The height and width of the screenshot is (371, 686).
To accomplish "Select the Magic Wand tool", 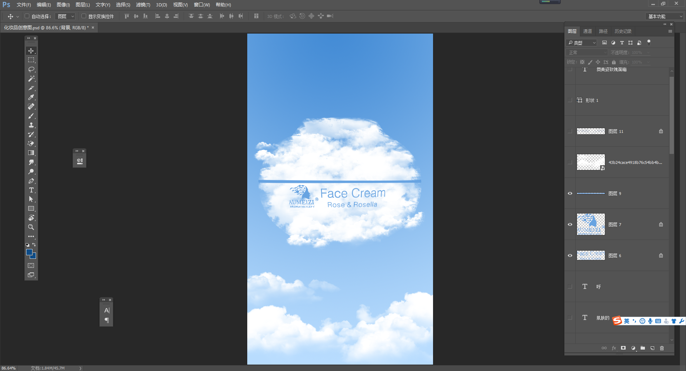I will click(31, 79).
